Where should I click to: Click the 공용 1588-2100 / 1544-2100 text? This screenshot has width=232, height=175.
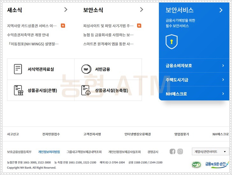[x=145, y=163]
